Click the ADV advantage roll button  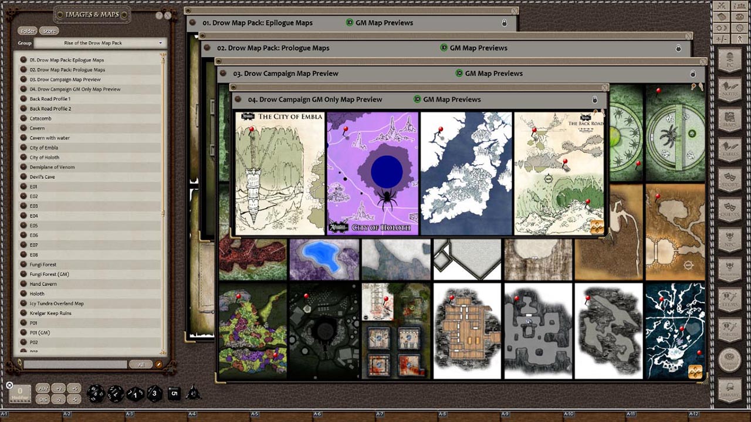coord(42,388)
